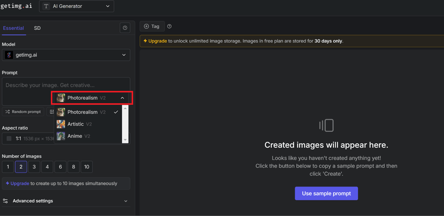Choose Photorealism V2 from the style list

point(88,112)
